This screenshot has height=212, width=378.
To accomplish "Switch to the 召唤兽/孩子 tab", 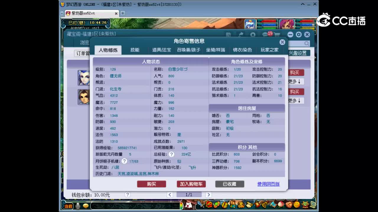I will pyautogui.click(x=188, y=50).
